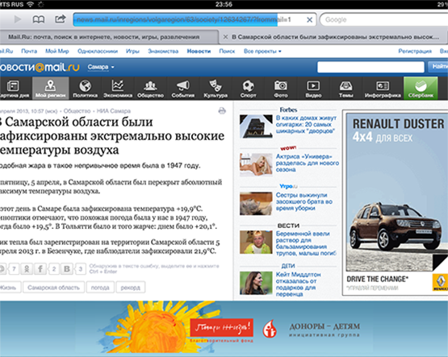Open the Сестры выкинули засохшего брата link
Viewport: 448px width, 357px height.
coord(304,201)
